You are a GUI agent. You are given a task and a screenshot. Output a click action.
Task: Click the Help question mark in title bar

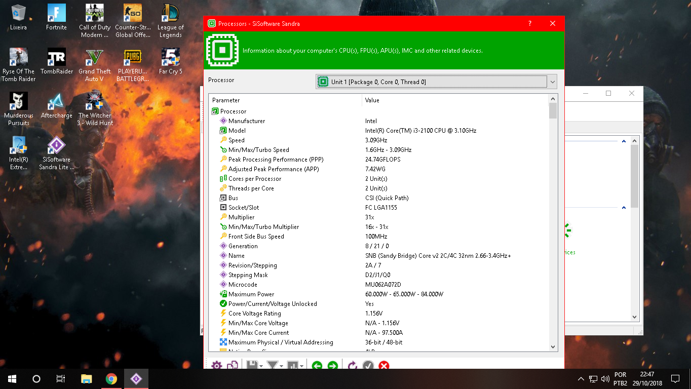(x=530, y=23)
